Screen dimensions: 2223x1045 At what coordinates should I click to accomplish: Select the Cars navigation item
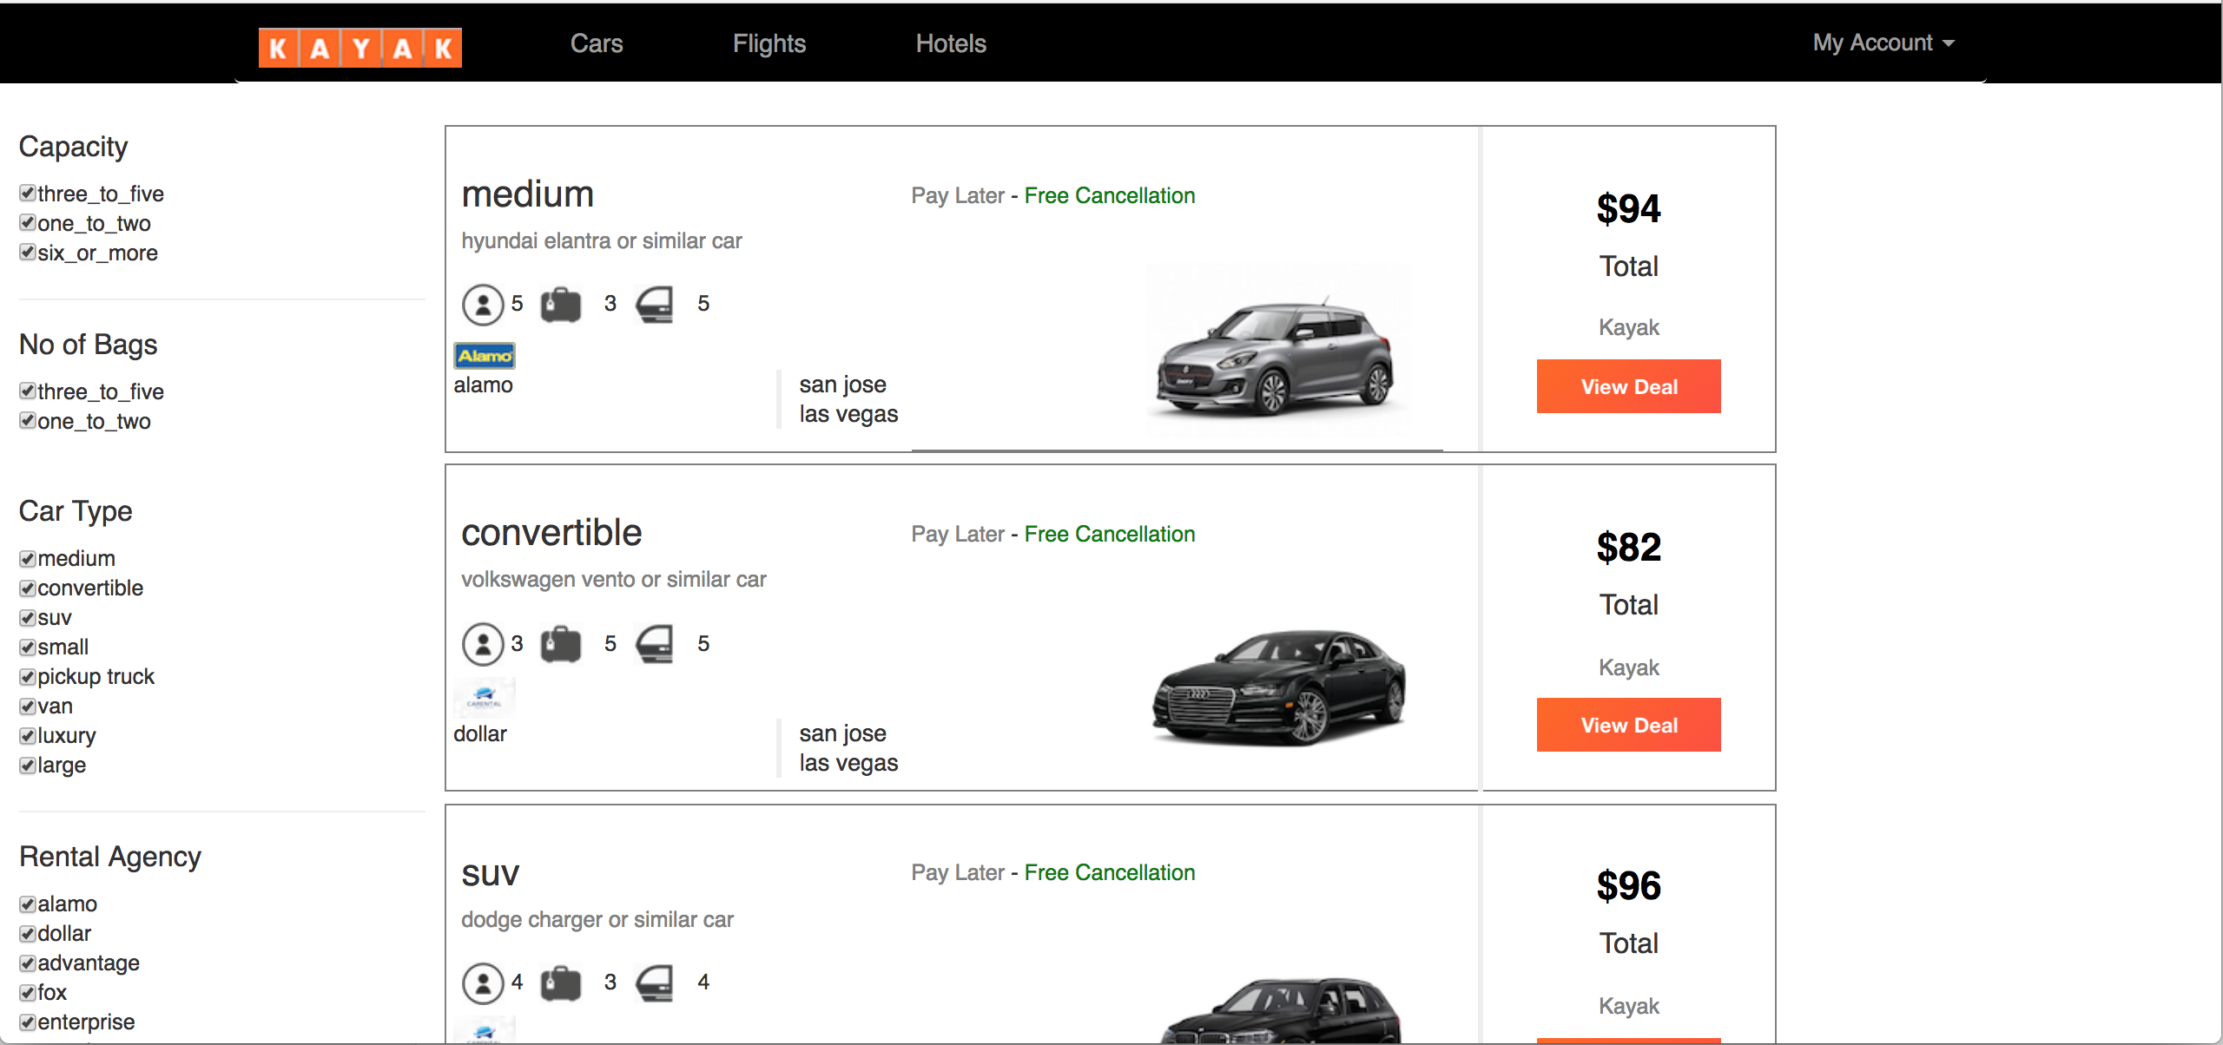pos(597,43)
